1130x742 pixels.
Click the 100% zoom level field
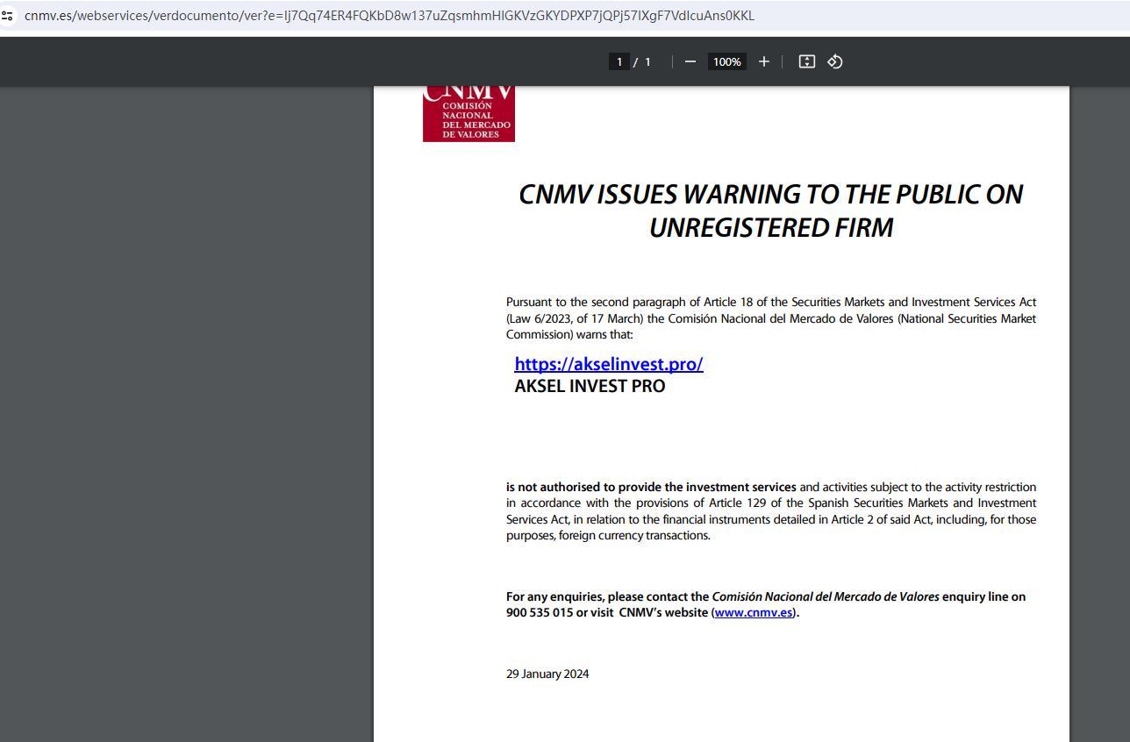tap(726, 61)
